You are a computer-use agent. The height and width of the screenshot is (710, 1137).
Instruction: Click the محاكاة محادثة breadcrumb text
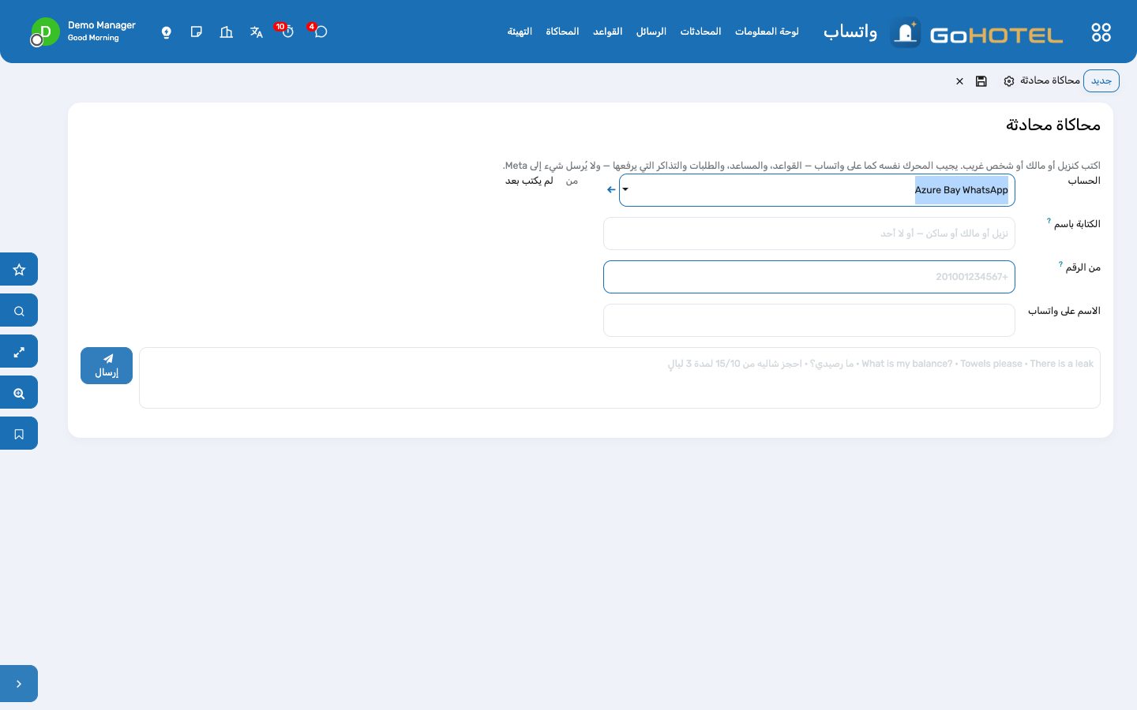point(1050,80)
